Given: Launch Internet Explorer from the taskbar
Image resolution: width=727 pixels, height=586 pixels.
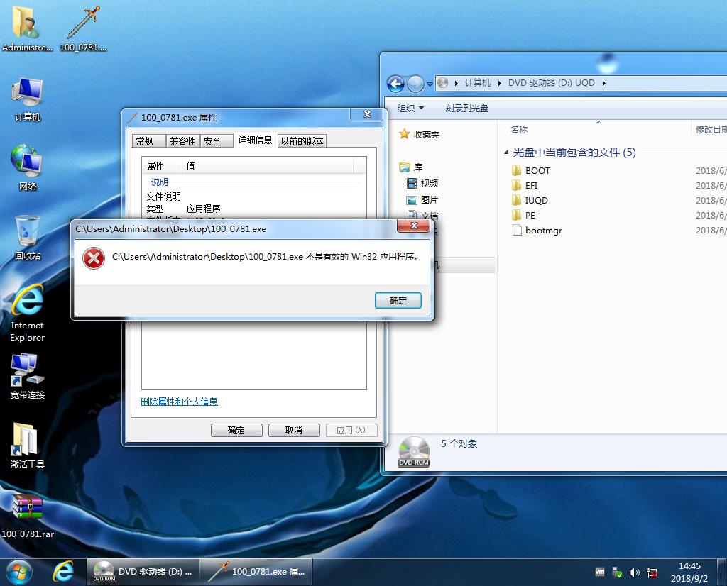Looking at the screenshot, I should [x=63, y=572].
